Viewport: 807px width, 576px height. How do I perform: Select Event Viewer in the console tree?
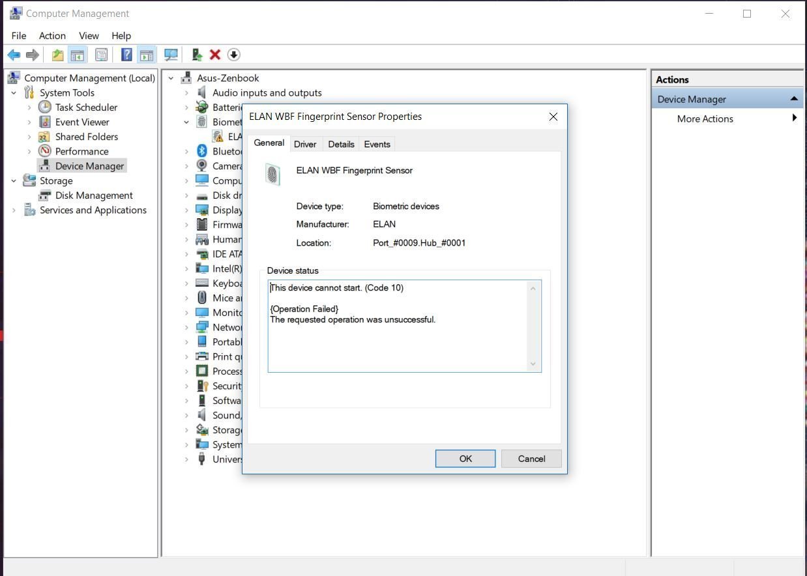pos(82,122)
